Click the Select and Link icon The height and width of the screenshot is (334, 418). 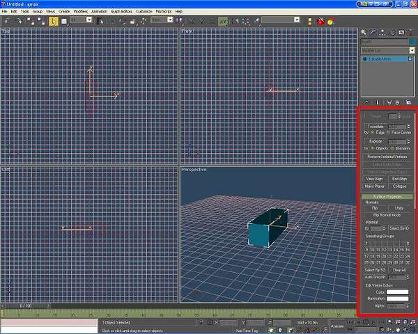click(x=31, y=21)
